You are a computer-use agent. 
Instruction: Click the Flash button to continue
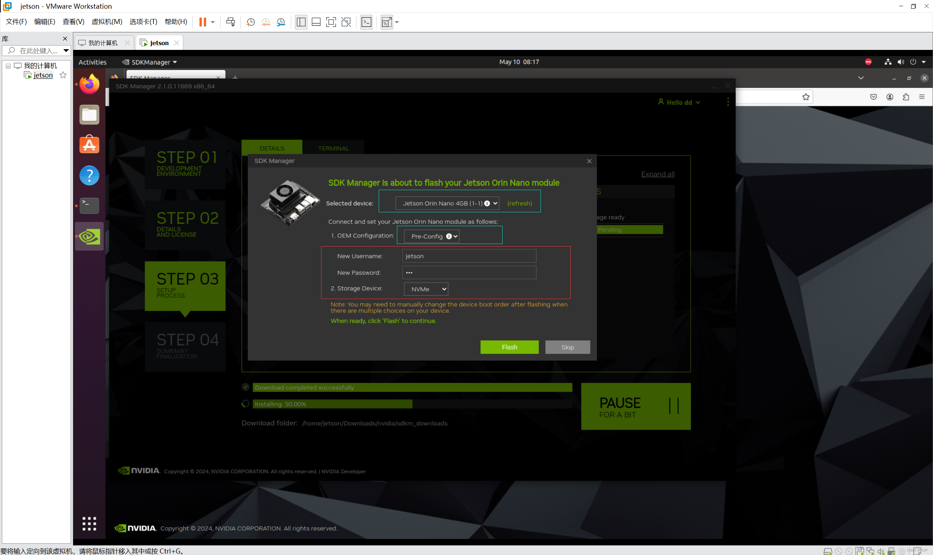(x=509, y=347)
